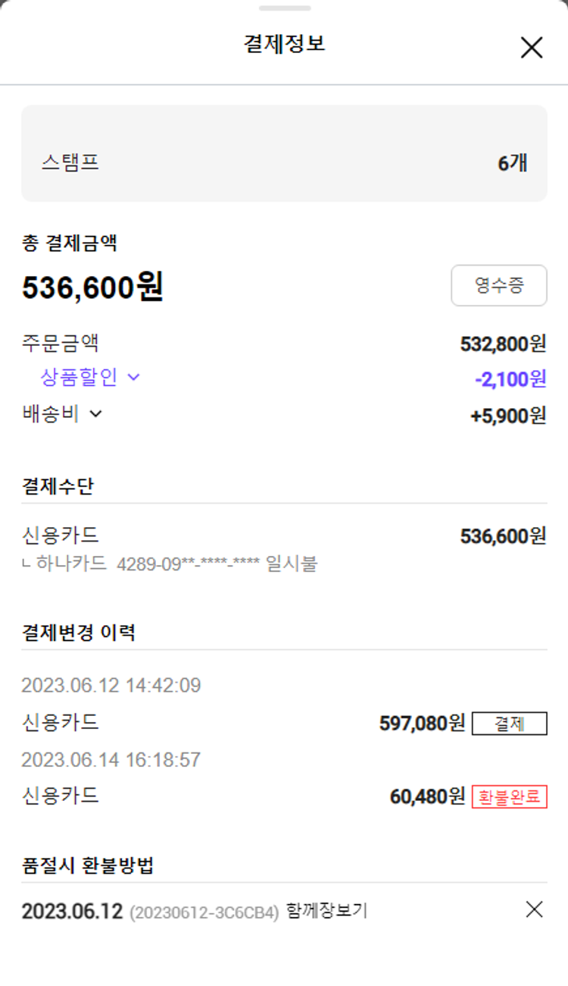Tap the 결제정보 header title
Screen dimensions: 568x986
[284, 43]
